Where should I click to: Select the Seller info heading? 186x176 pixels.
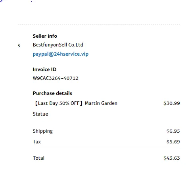click(x=45, y=36)
